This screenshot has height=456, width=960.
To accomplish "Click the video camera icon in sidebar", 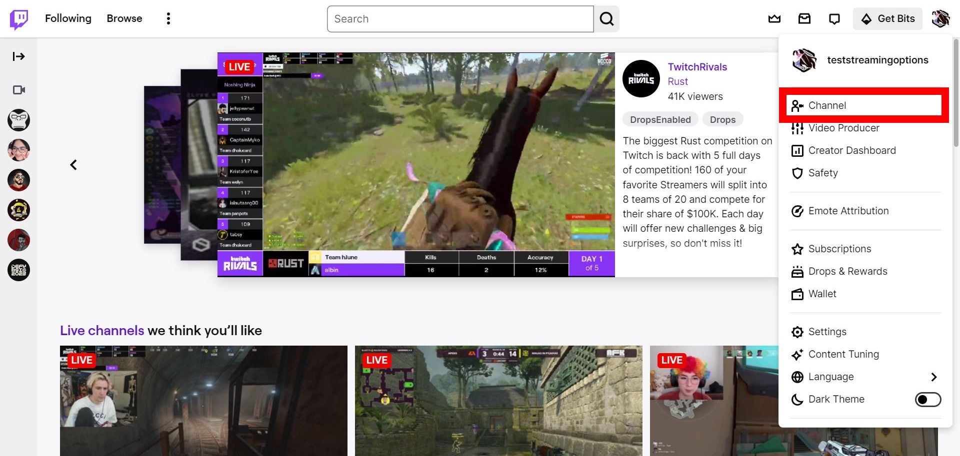I will point(18,90).
